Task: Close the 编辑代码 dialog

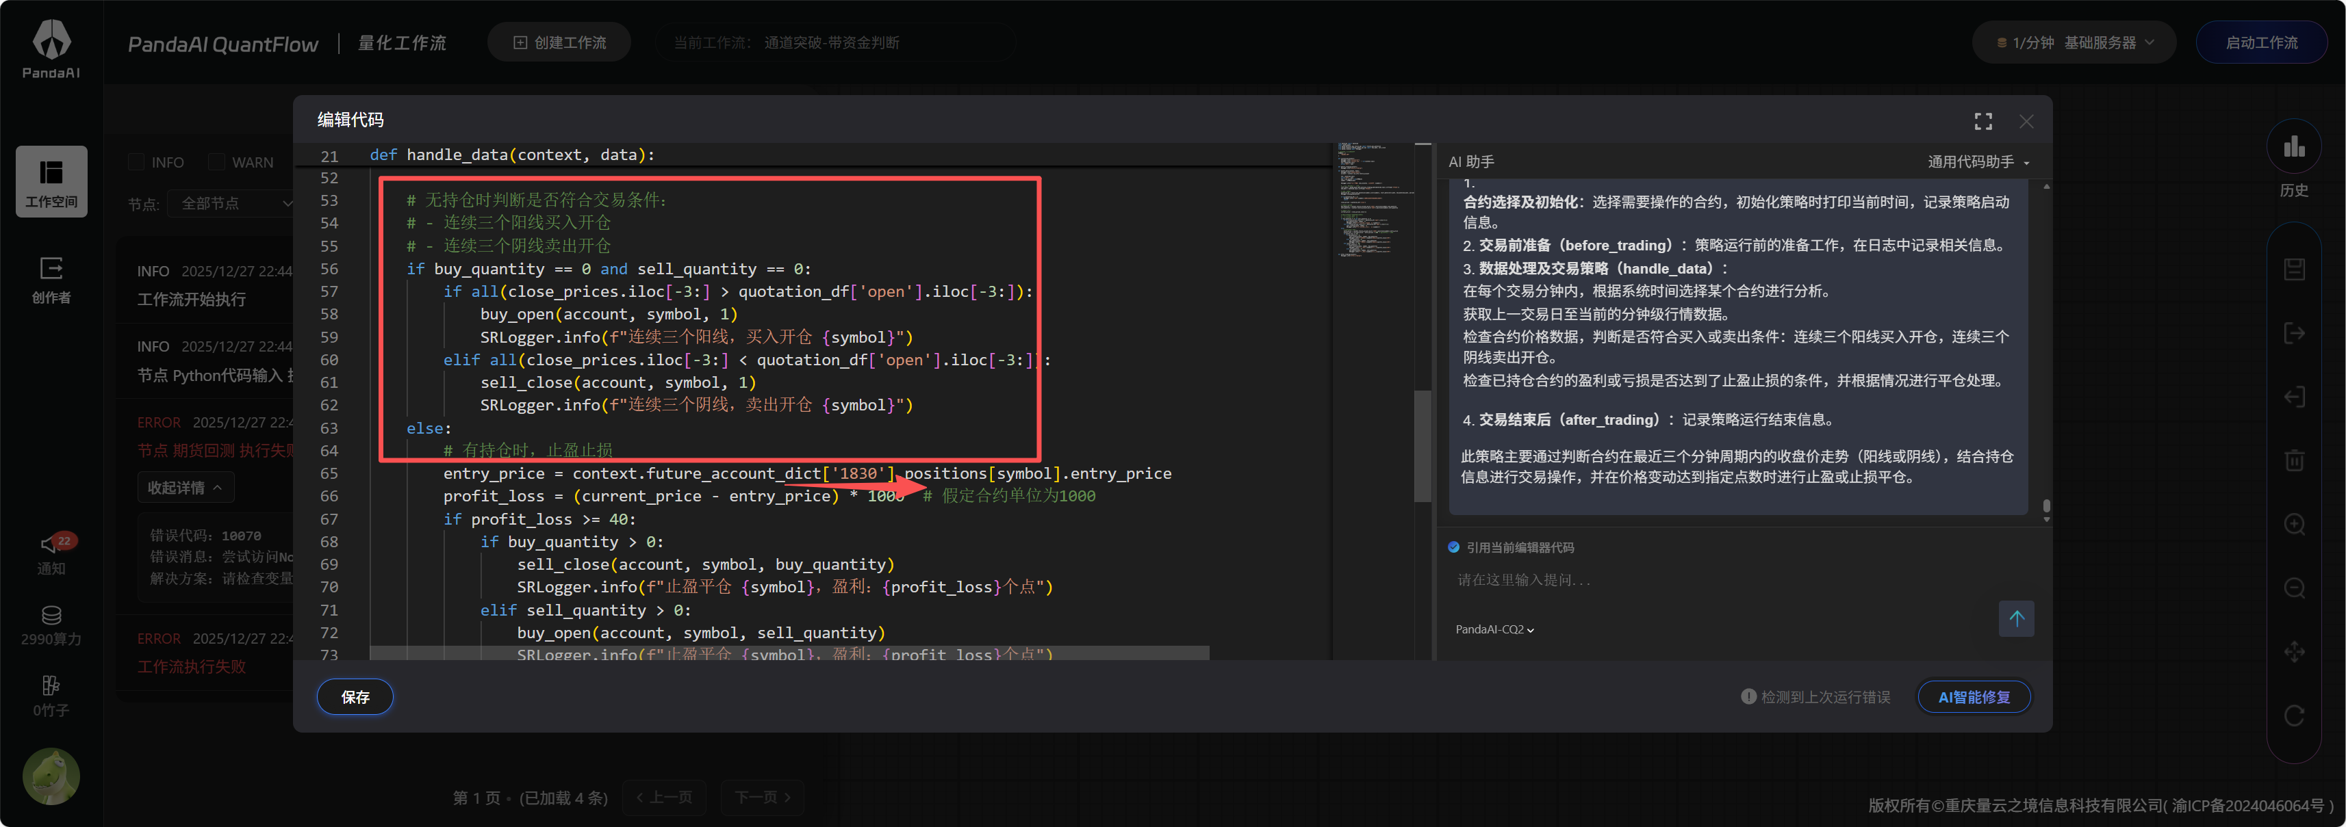Action: 2026,121
